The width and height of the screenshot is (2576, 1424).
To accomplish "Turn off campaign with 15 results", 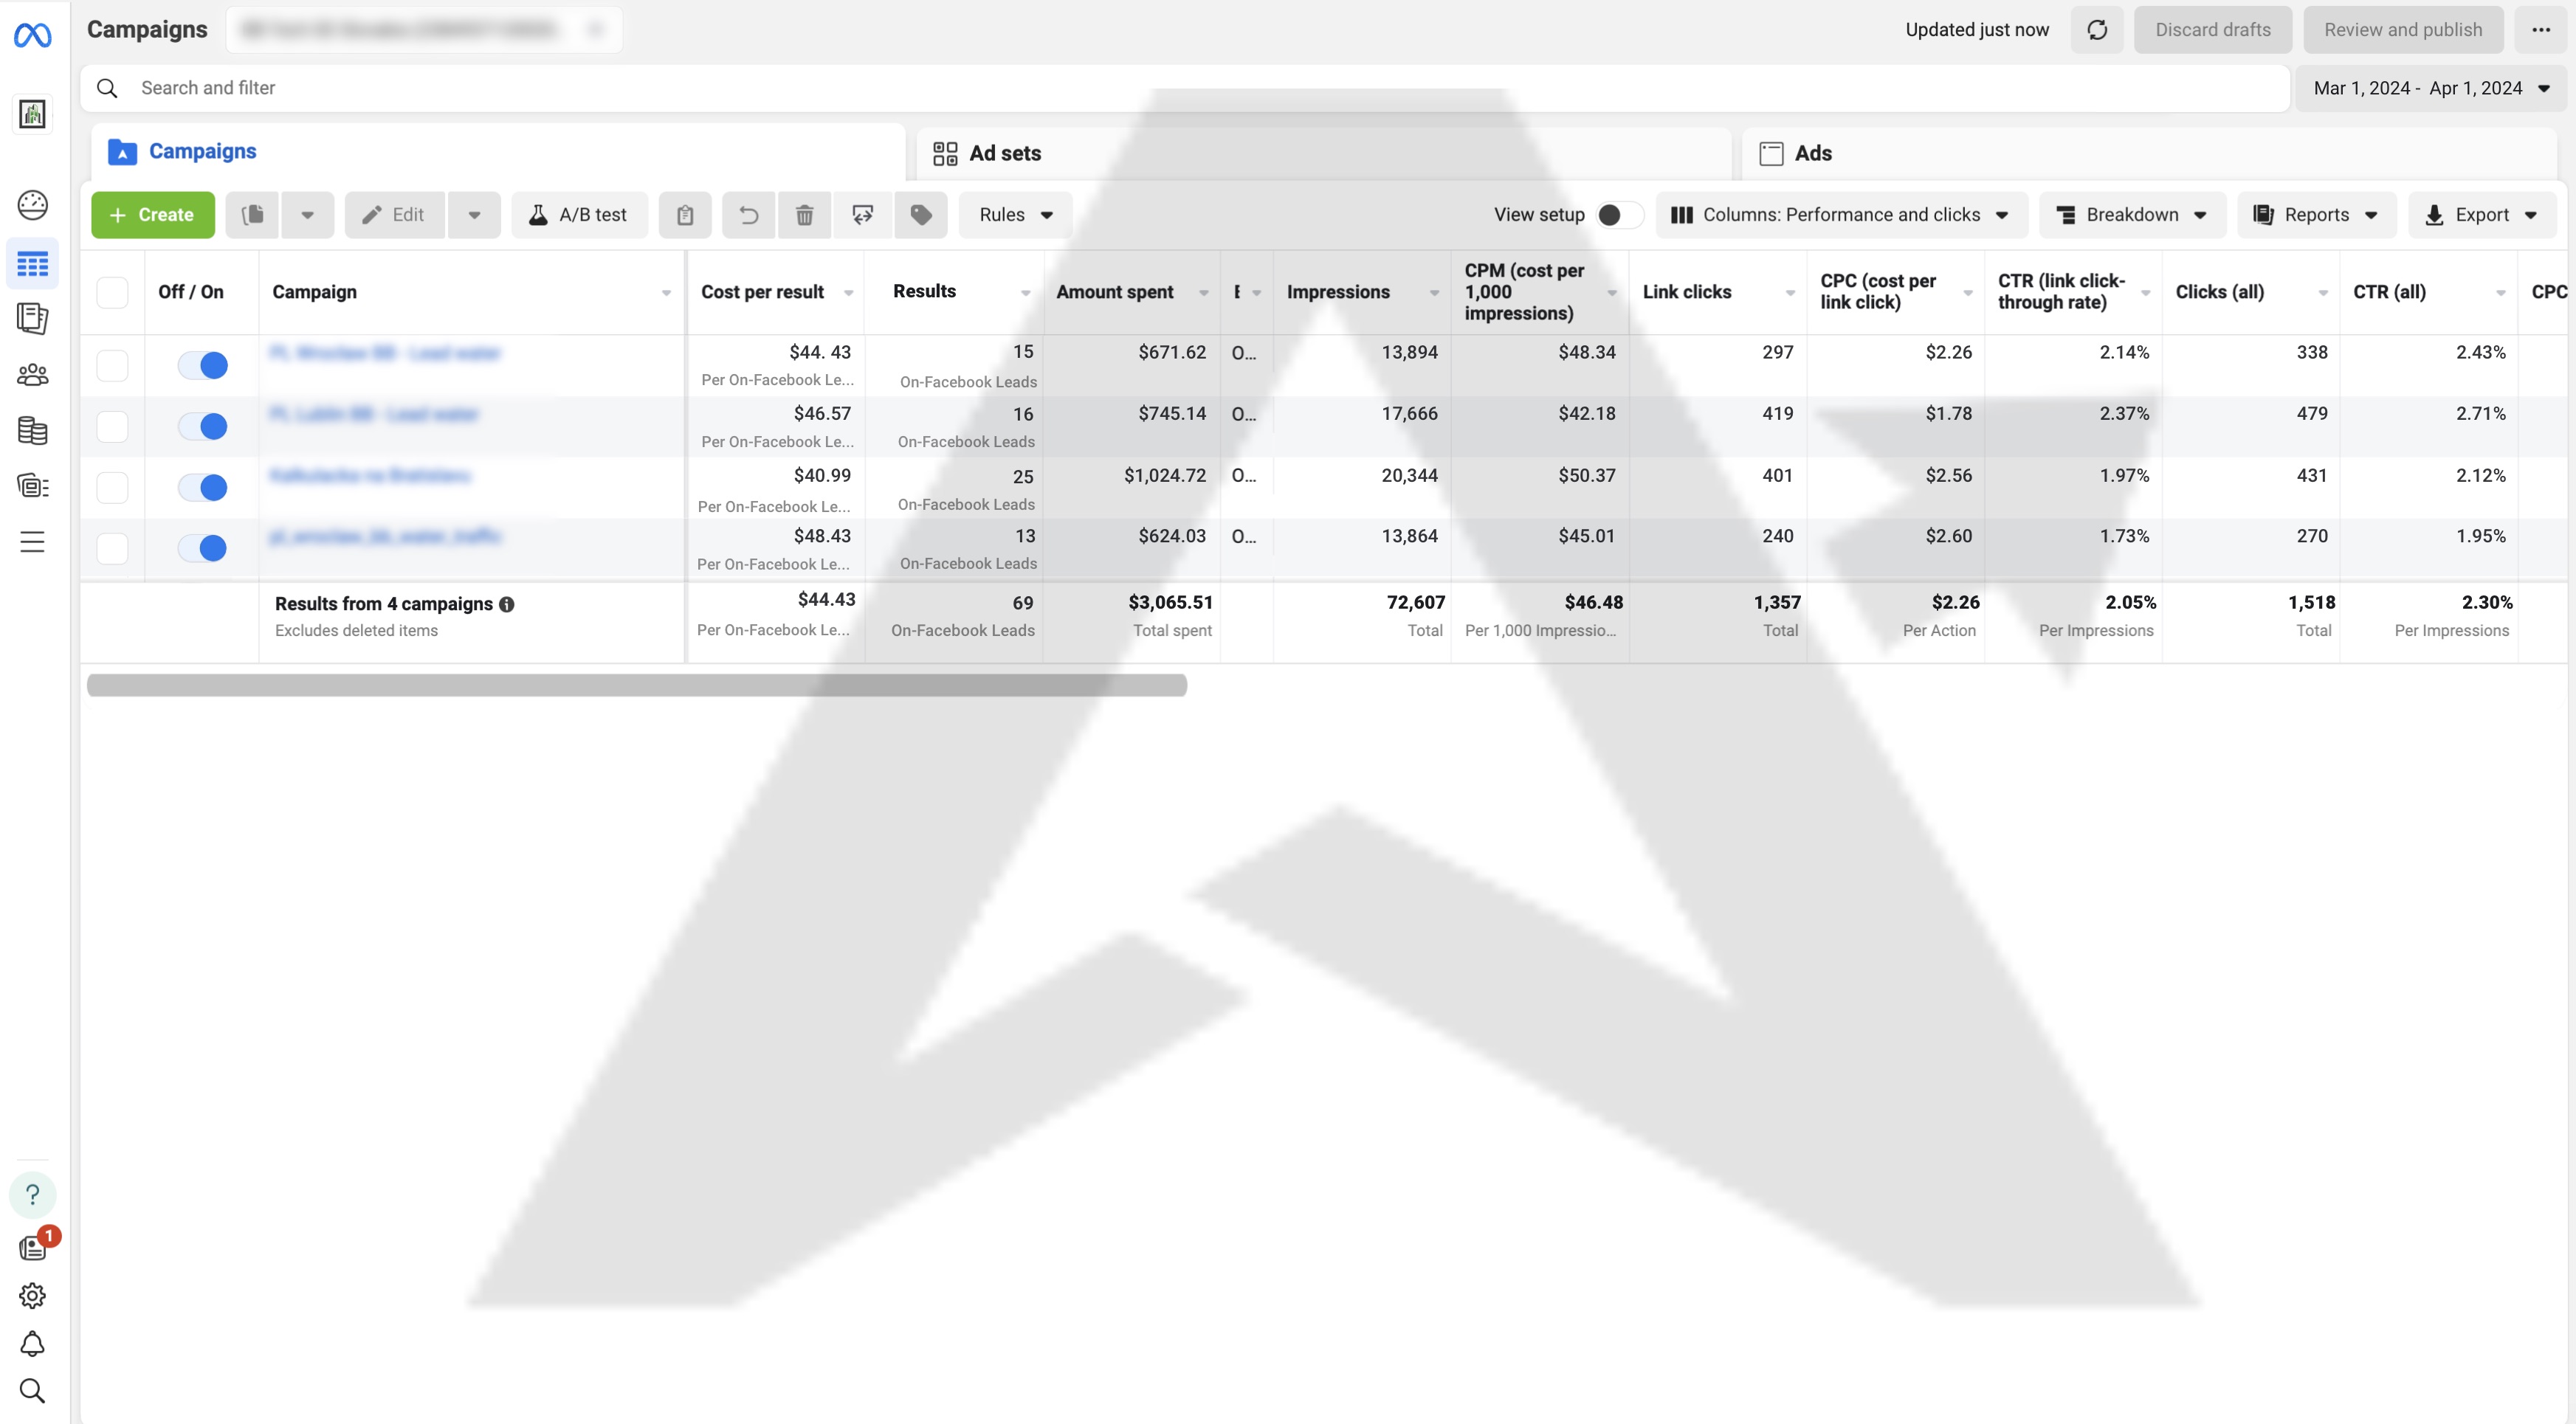I will 203,366.
